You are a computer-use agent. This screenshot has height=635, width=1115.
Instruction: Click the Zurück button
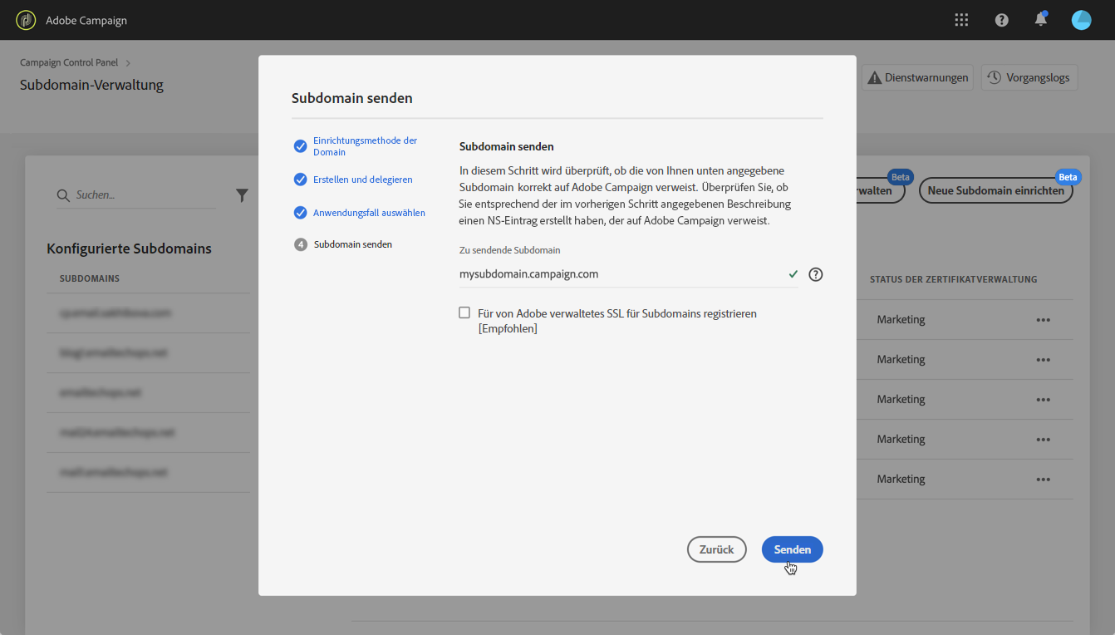pos(717,549)
